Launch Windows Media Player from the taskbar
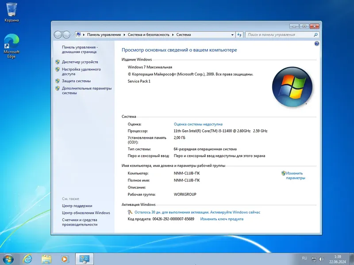 point(65,260)
